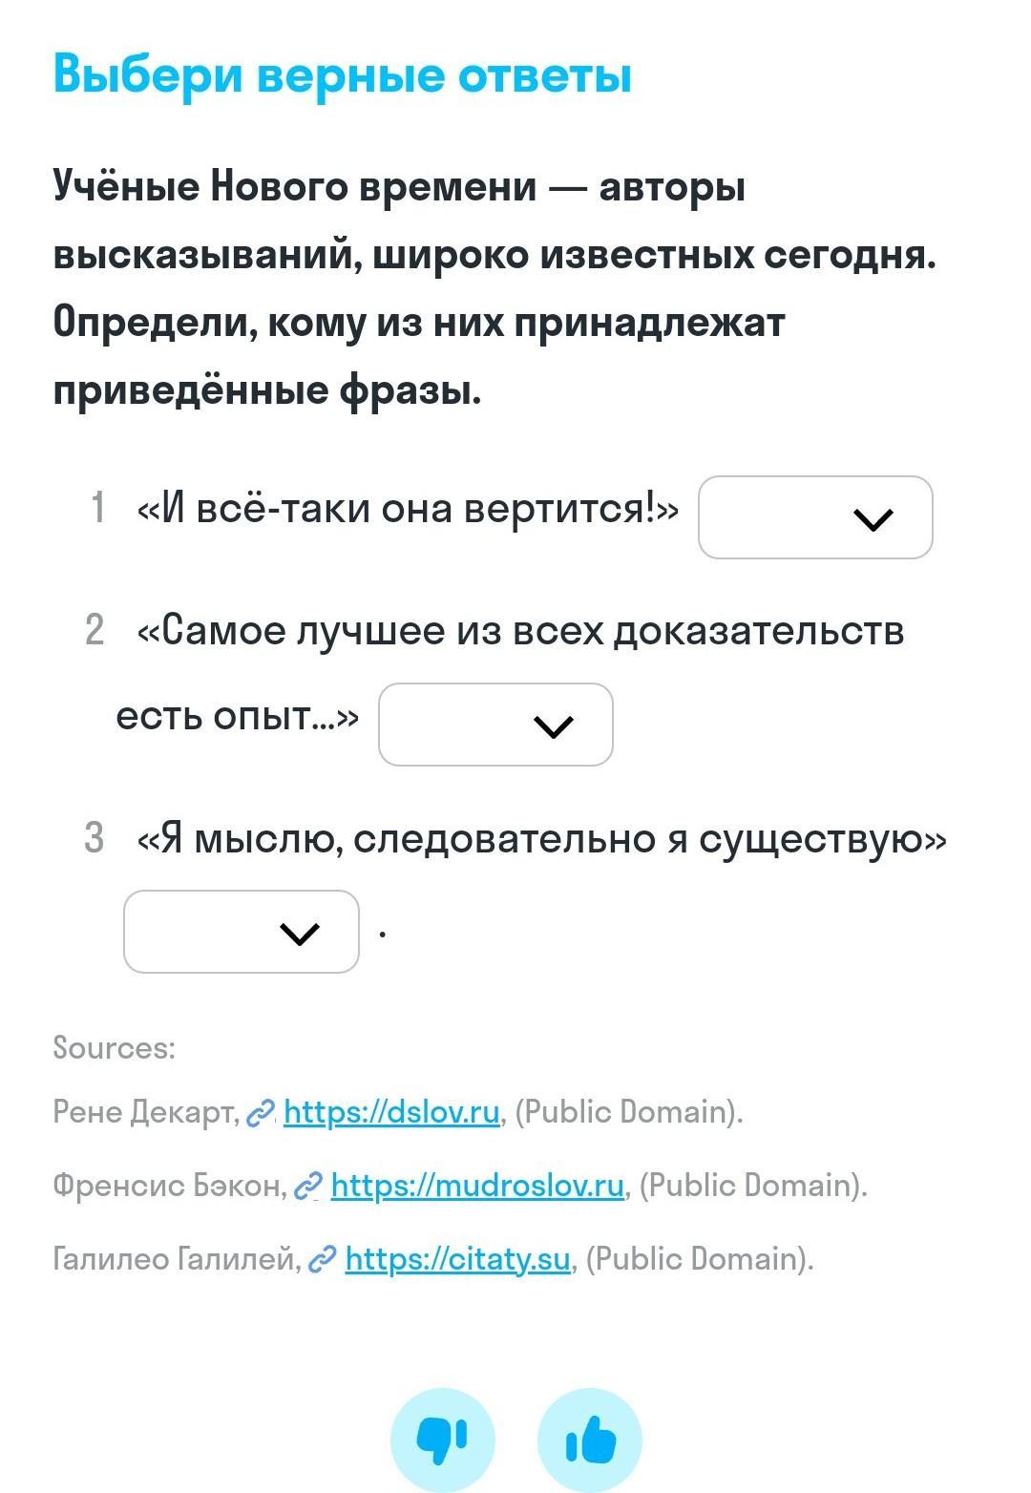Click the «Самое лучшее из всех доказательств» text
1031x1493 pixels.
coord(521,631)
